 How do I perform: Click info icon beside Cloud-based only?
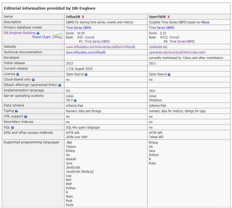33,80
